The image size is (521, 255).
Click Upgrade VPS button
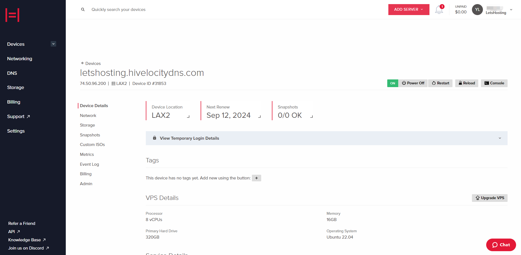pos(490,198)
